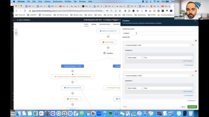Open the share icon in address bar
Viewport: 209px width, 117px height.
point(116,11)
